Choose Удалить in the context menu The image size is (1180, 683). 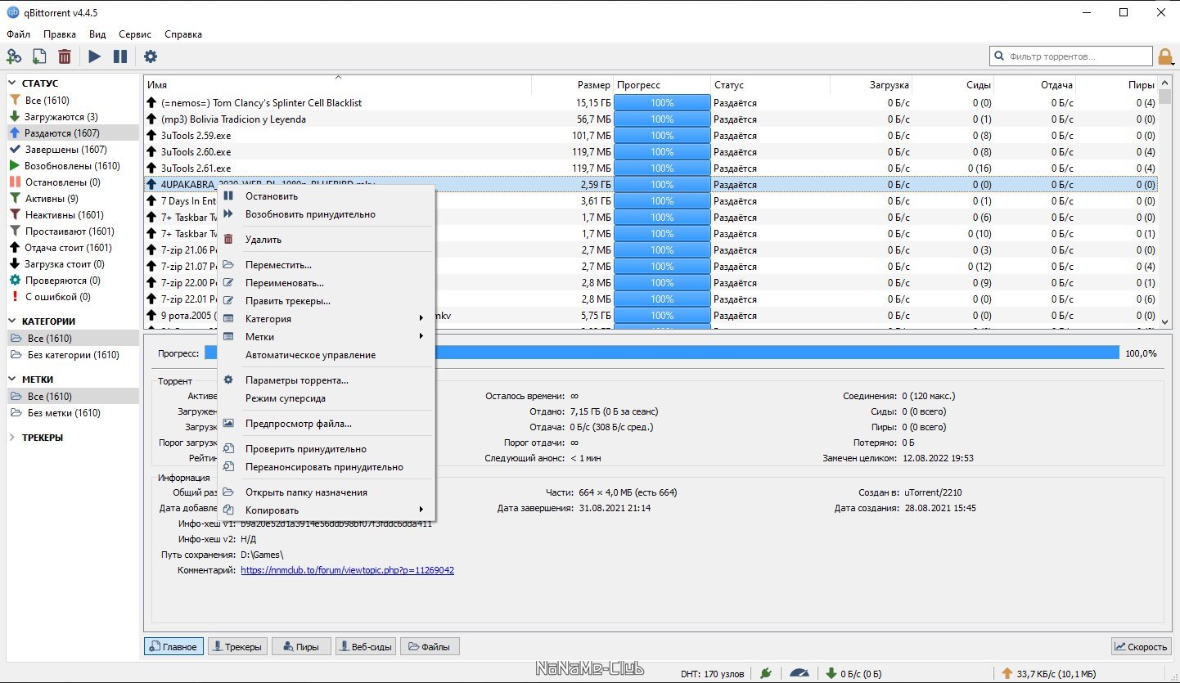click(326, 240)
